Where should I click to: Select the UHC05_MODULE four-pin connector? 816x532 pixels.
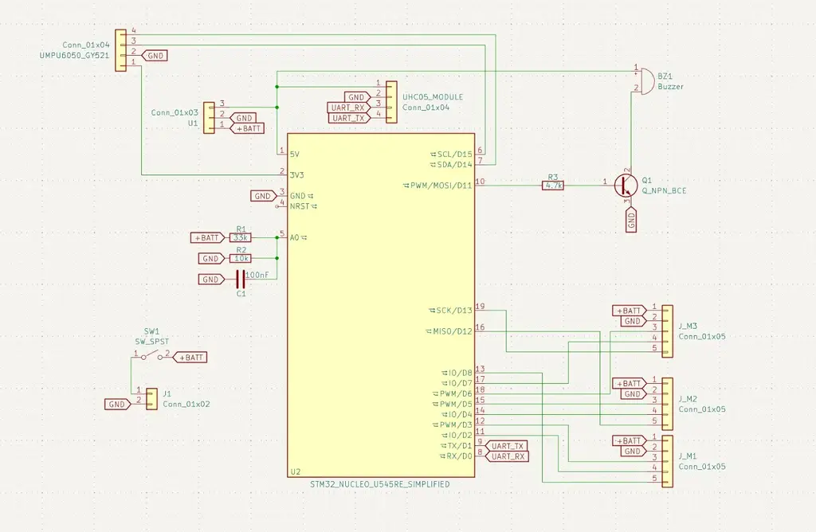391,103
